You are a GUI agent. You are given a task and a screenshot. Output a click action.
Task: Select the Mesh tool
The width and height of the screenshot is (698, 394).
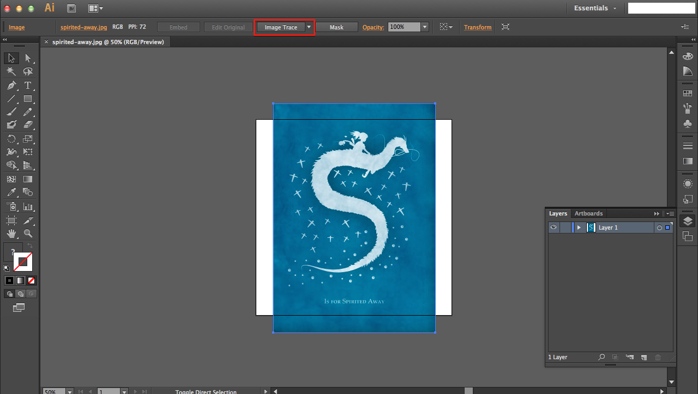pyautogui.click(x=11, y=179)
